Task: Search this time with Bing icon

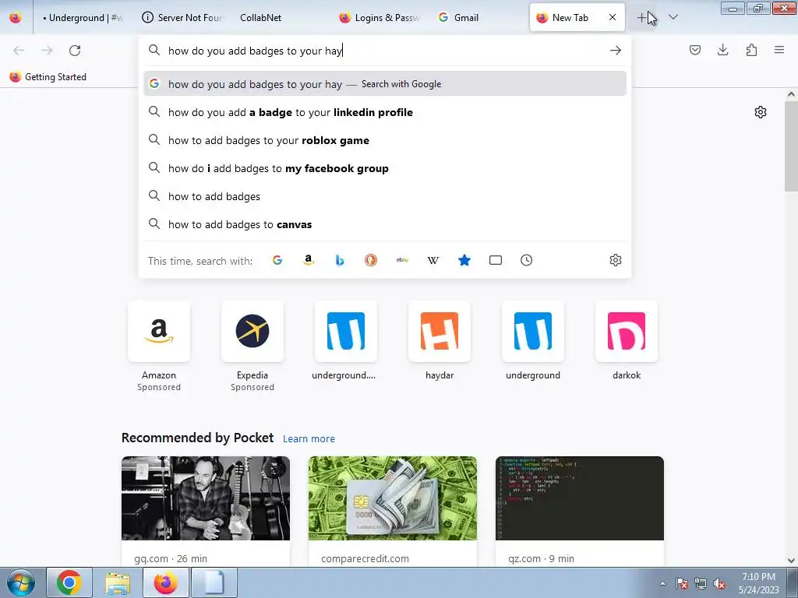Action: pyautogui.click(x=340, y=260)
